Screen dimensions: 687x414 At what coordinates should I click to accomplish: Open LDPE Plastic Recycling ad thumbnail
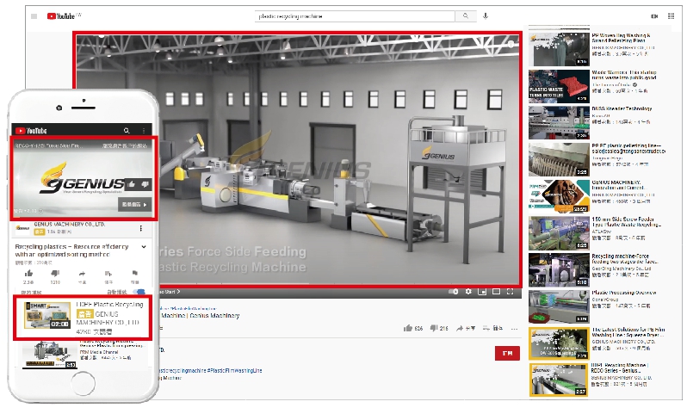point(46,315)
